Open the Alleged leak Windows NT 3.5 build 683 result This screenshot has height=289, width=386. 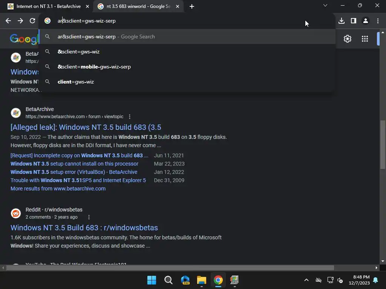86,127
